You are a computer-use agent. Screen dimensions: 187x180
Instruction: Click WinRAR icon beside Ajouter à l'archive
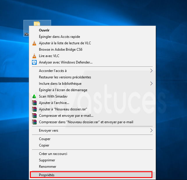tap(34, 103)
